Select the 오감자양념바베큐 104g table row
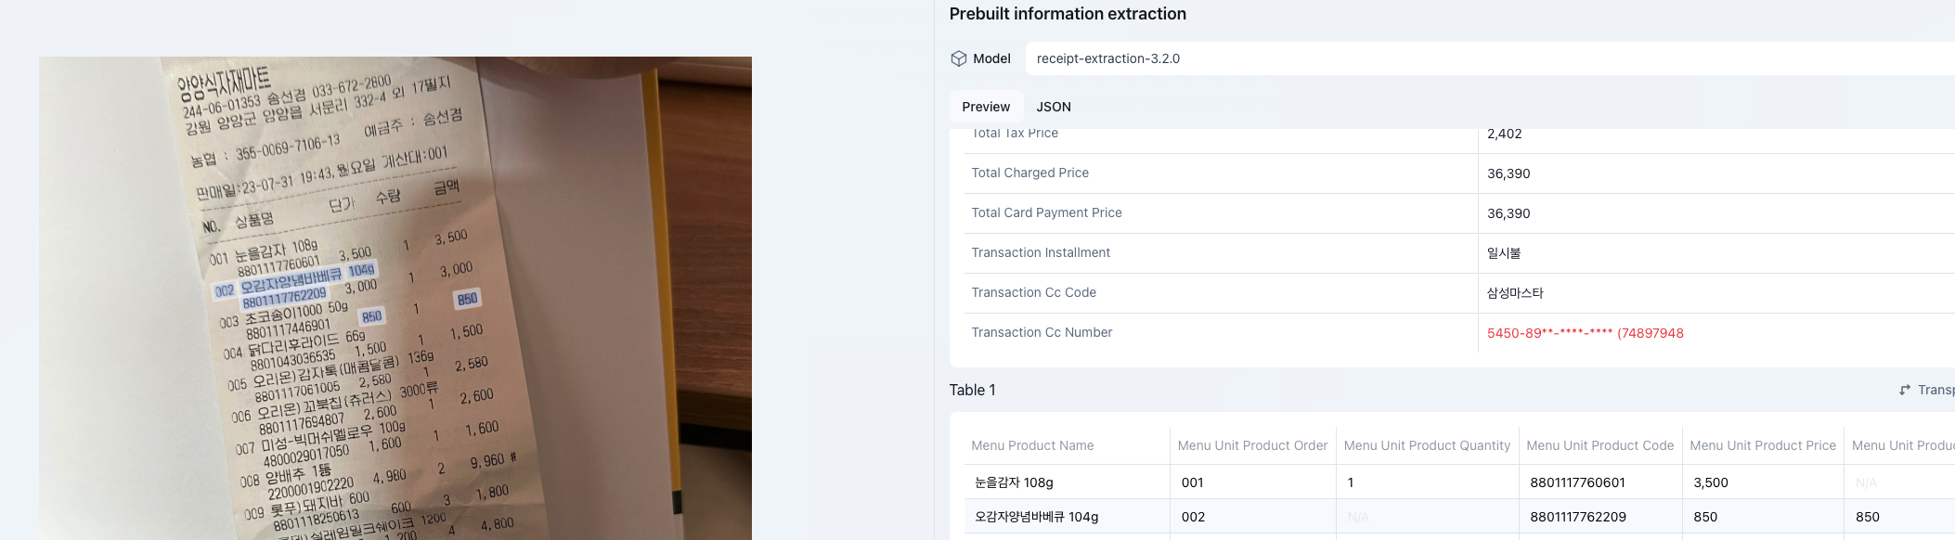Viewport: 1955px width, 540px height. click(x=1036, y=517)
